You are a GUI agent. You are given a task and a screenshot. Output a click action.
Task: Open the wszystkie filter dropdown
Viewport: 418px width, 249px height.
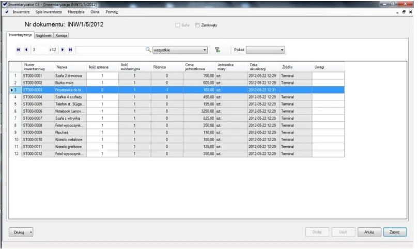pyautogui.click(x=180, y=50)
